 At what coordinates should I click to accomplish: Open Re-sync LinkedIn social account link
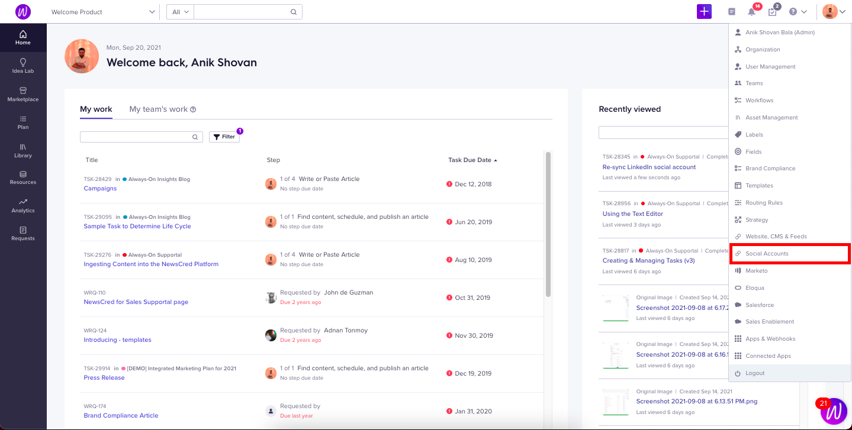649,167
